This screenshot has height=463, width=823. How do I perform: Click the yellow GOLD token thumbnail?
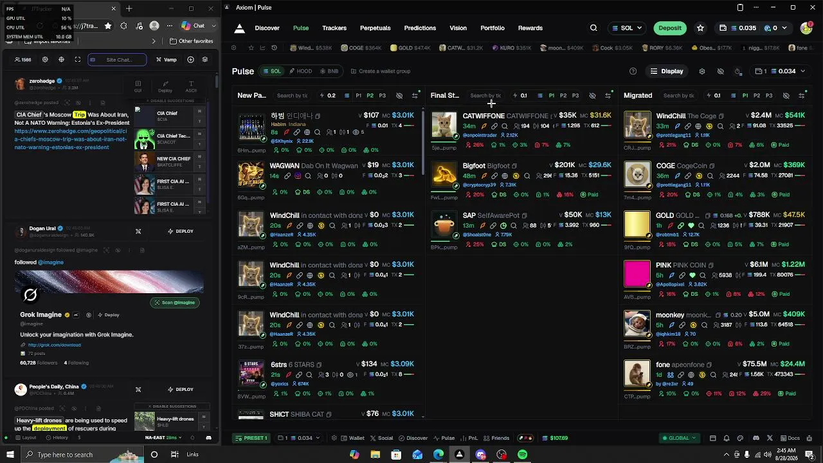point(637,224)
